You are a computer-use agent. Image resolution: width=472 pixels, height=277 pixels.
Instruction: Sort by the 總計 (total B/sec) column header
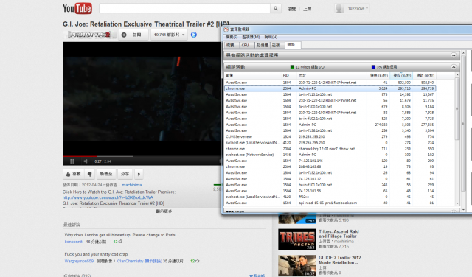click(x=425, y=75)
